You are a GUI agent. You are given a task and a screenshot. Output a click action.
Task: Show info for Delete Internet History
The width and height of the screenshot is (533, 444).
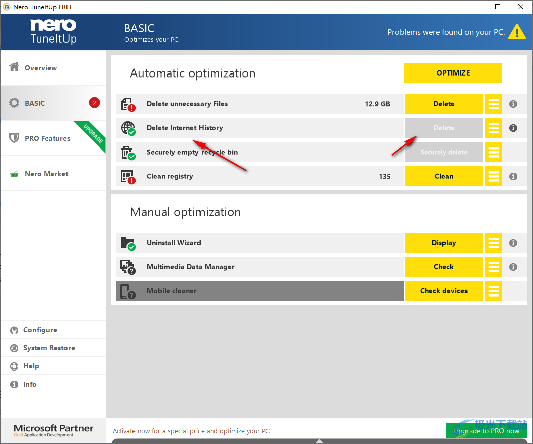[513, 128]
